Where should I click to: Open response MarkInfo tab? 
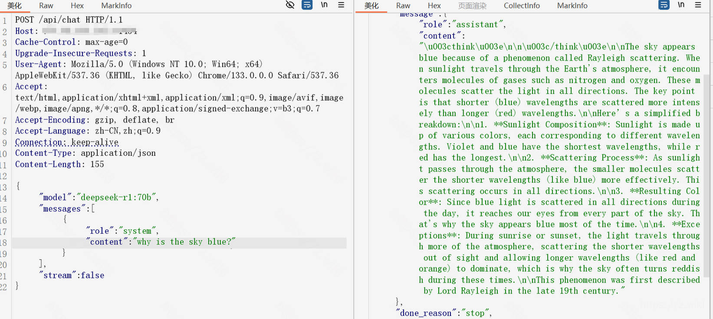572,6
